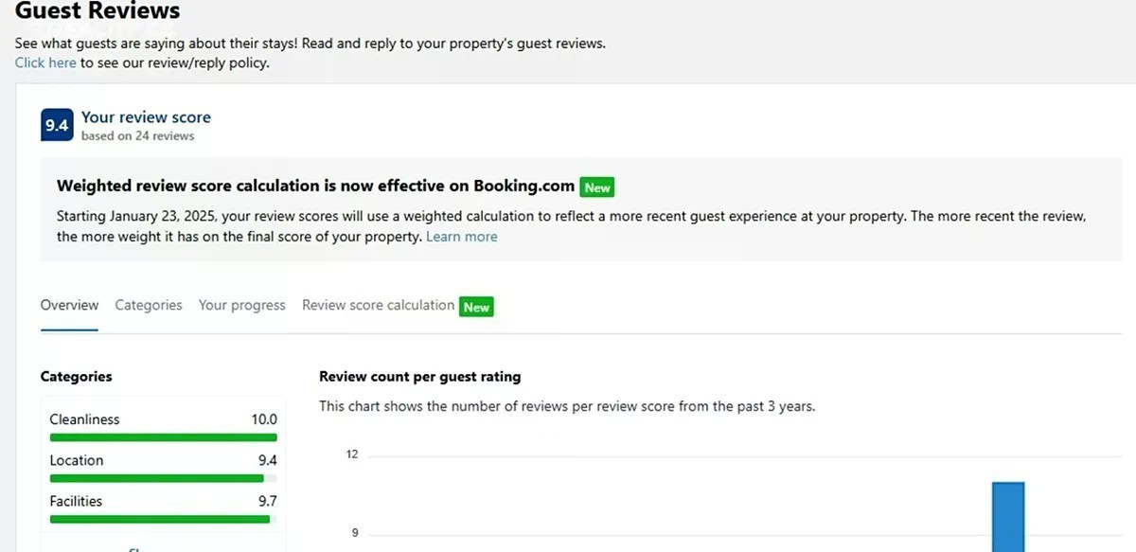
Task: Click the 'Your review score' link
Action: point(146,117)
